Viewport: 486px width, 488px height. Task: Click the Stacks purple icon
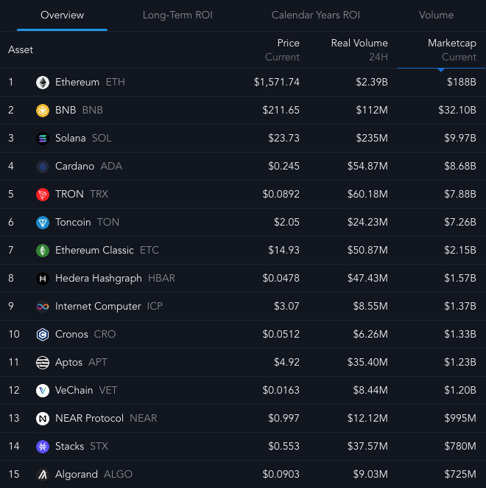pos(43,447)
